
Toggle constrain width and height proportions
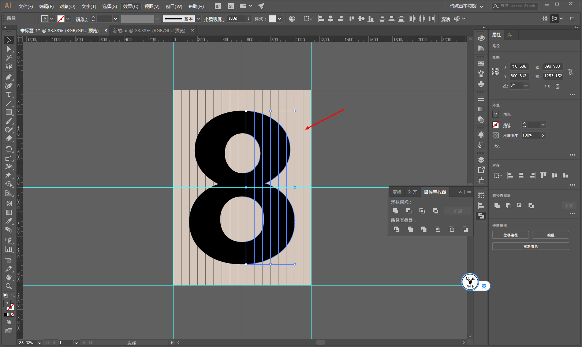(570, 72)
